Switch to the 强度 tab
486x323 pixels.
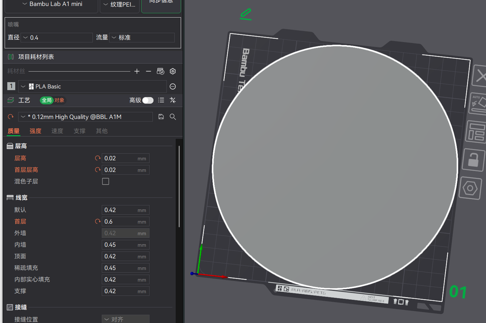point(35,131)
